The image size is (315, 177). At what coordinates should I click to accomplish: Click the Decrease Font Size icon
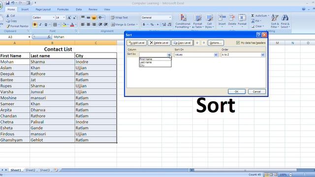(x=74, y=18)
